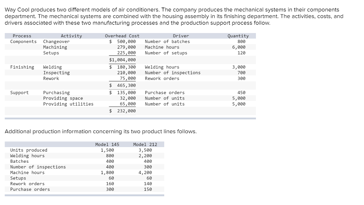Select the quantity value '120'
Screen dimensions: 364x205
pyautogui.click(x=241, y=53)
